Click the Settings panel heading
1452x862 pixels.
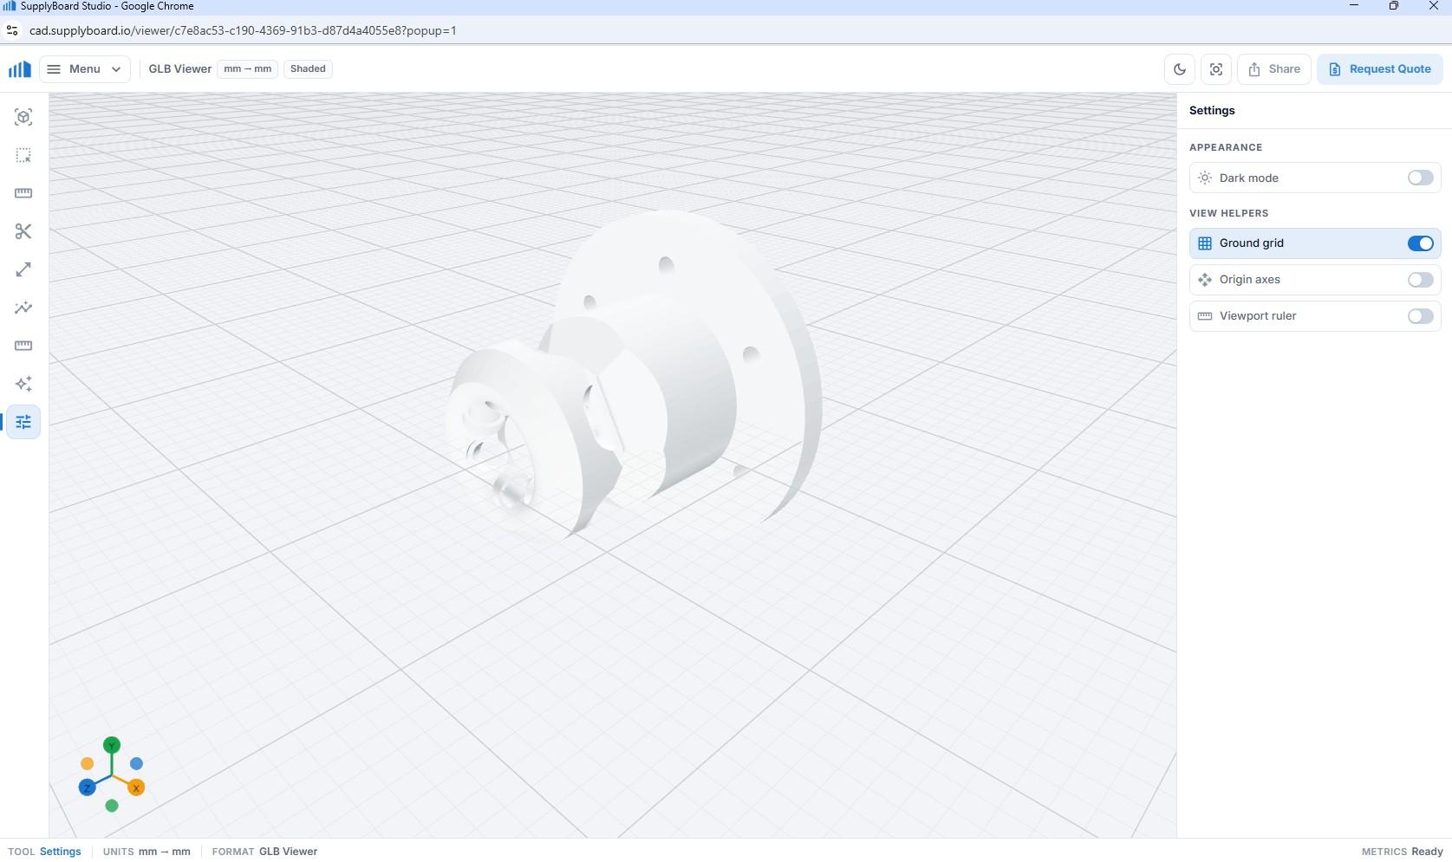pyautogui.click(x=1212, y=111)
